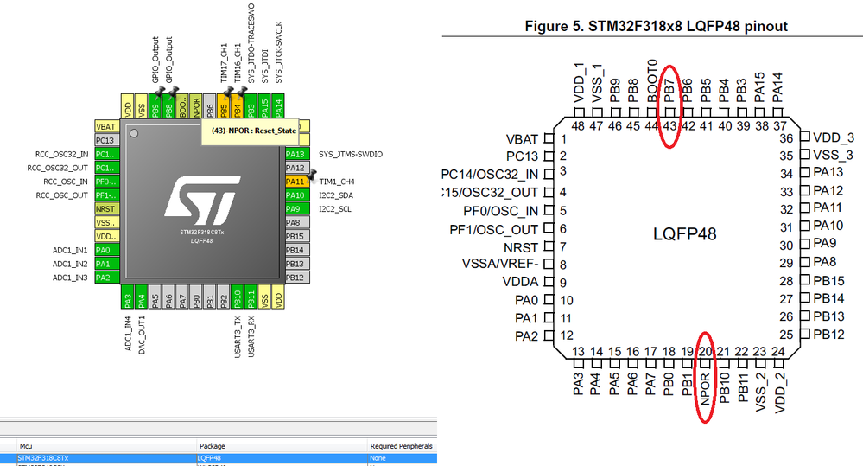The height and width of the screenshot is (466, 863).
Task: Click the gray PB12 pin
Action: [x=297, y=278]
